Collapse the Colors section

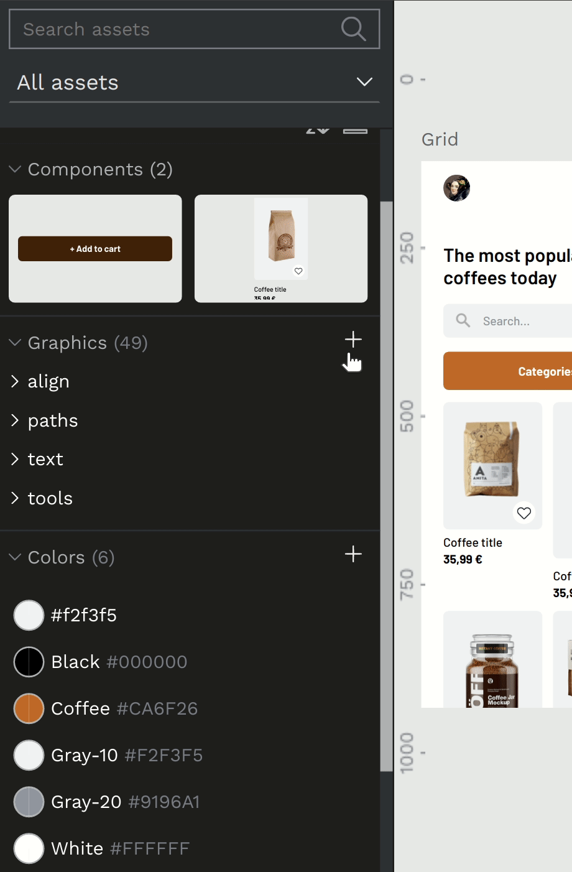click(x=15, y=557)
